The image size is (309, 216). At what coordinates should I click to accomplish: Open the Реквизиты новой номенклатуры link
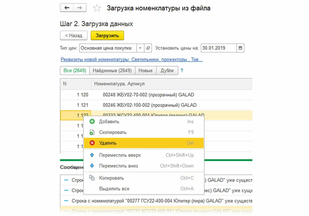(x=132, y=60)
